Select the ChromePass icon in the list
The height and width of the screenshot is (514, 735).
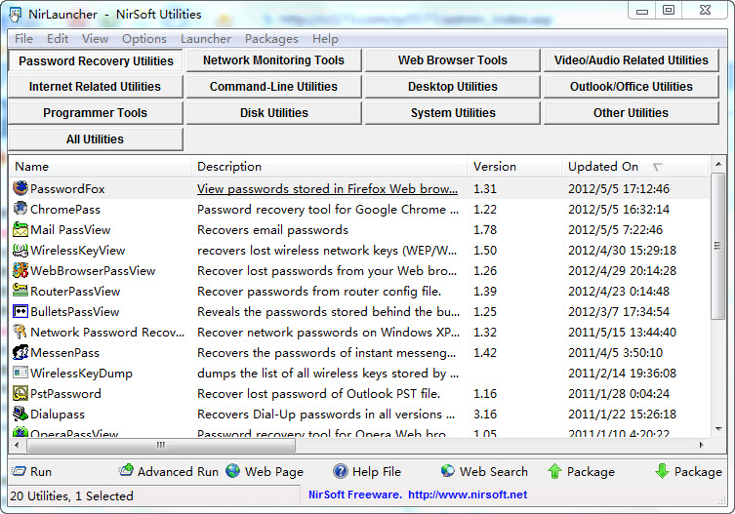[20, 209]
